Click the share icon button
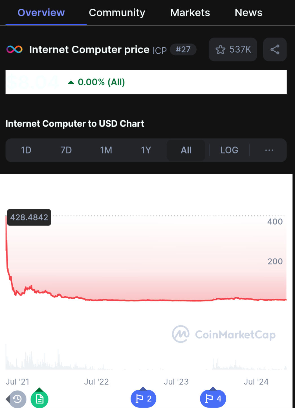The width and height of the screenshot is (295, 408). point(275,49)
